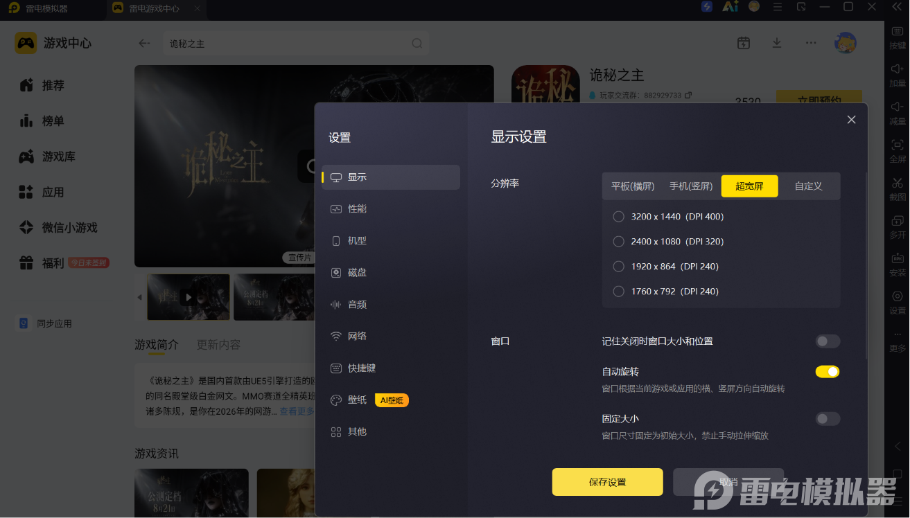The width and height of the screenshot is (910, 518).
Task: Click the small user avatar in title bar
Action: point(754,7)
